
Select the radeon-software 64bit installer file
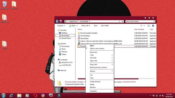pos(101,41)
